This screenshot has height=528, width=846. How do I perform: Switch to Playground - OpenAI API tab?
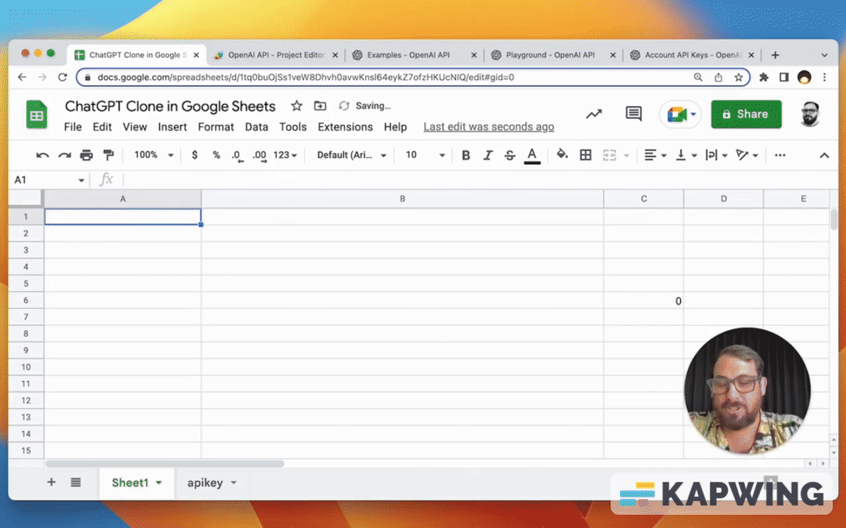tap(553, 55)
